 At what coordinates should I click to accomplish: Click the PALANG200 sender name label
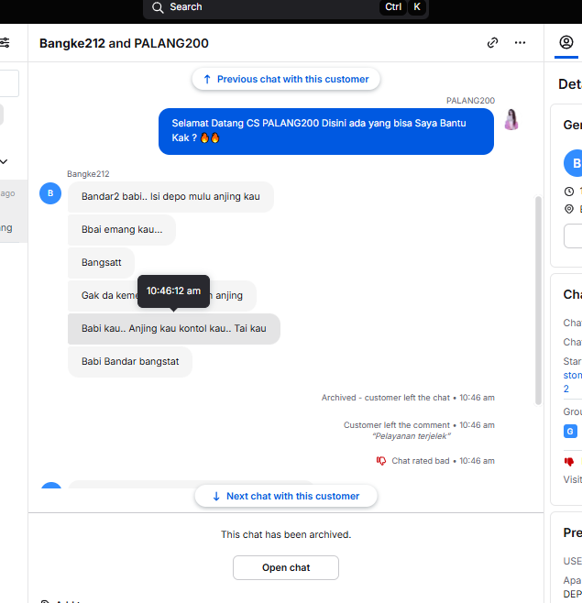470,101
